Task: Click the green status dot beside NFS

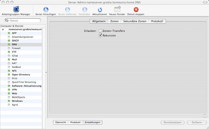Action: coord(9,71)
